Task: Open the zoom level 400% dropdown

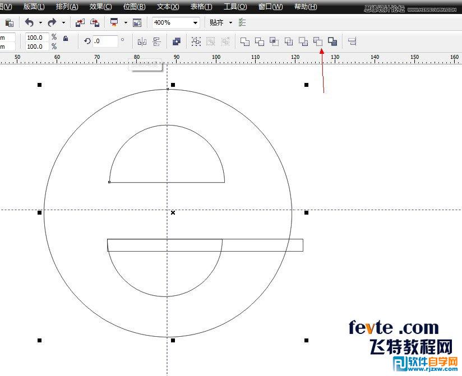Action: (x=195, y=22)
